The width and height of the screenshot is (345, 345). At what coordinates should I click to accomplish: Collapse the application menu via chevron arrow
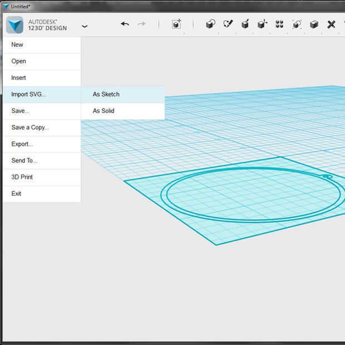point(85,26)
